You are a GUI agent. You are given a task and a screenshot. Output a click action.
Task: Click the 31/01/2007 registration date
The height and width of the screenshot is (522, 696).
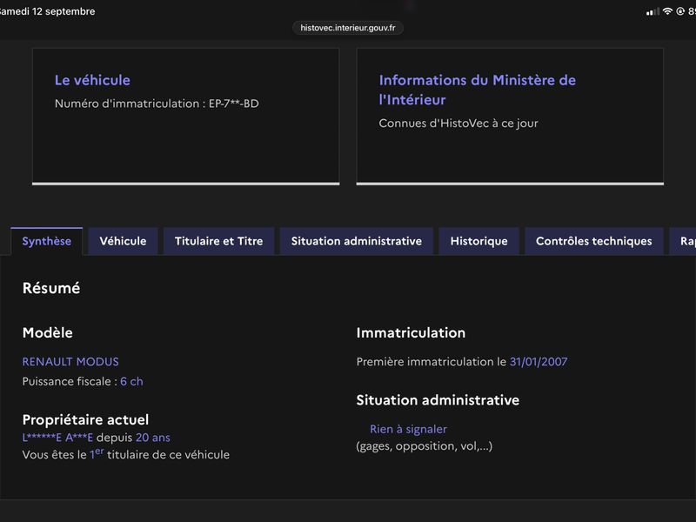(x=539, y=362)
